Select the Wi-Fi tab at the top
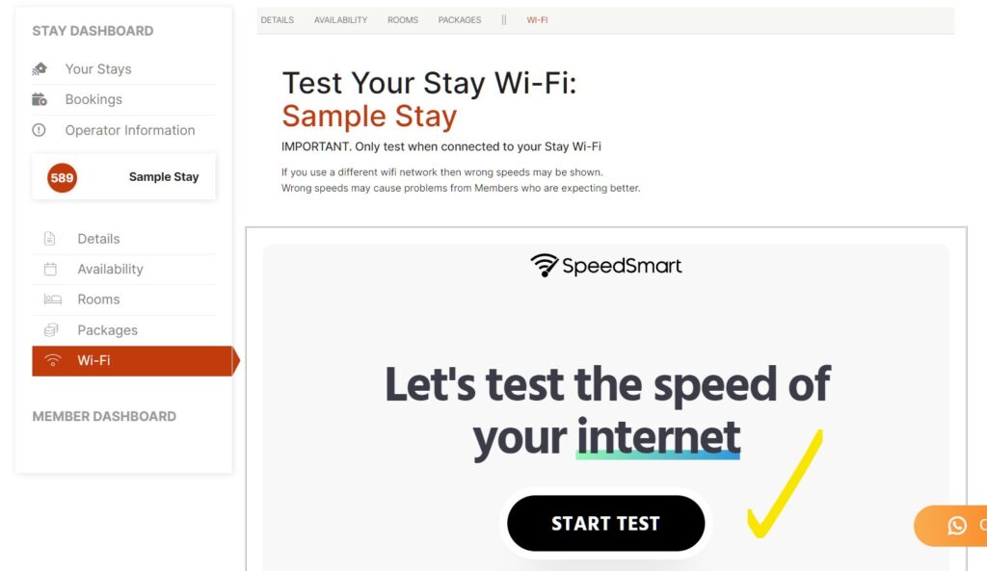Screen dimensions: 987x571 (538, 19)
